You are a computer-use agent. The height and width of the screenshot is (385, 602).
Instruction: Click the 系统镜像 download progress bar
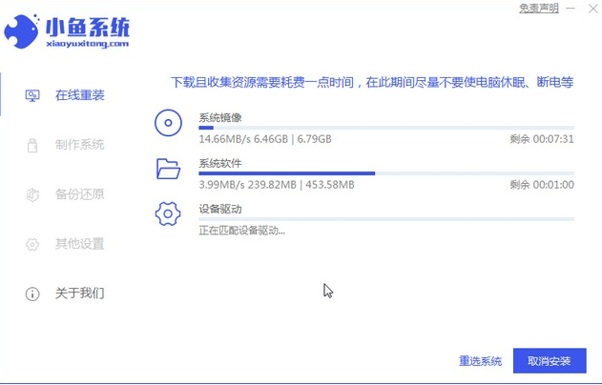click(x=386, y=128)
